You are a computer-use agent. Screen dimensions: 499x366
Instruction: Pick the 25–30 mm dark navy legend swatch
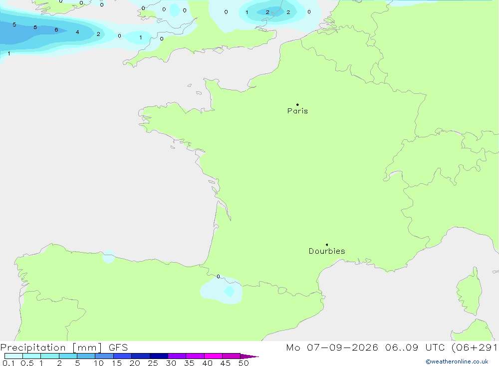(159, 356)
